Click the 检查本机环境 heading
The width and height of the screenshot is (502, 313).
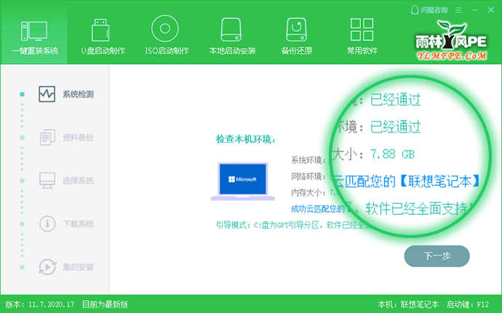tap(246, 139)
